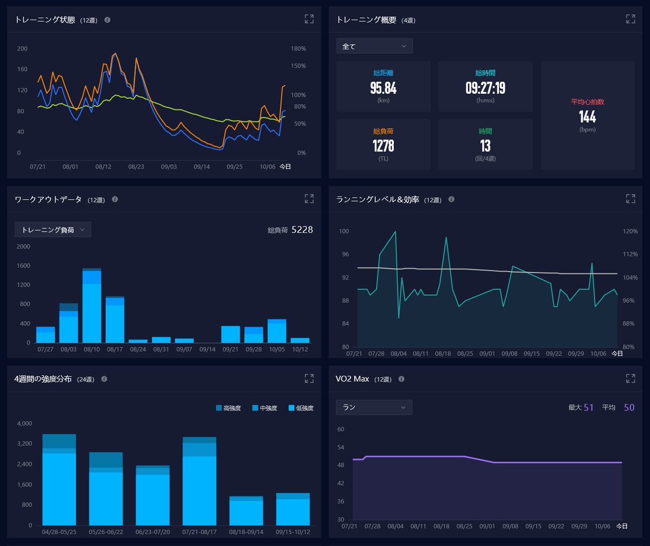The height and width of the screenshot is (546, 650).
Task: Open the VO2 Max chart fullscreen
Action: (630, 379)
